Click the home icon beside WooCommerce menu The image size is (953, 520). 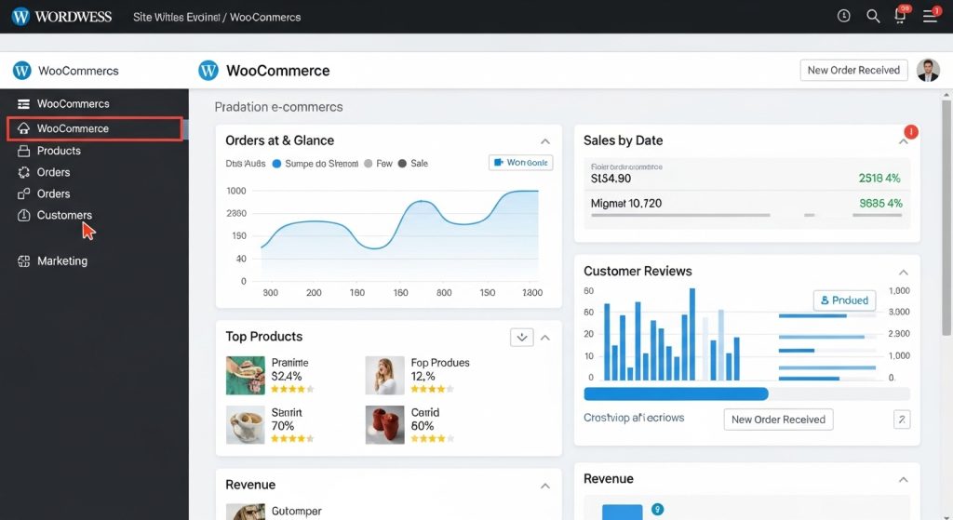tap(23, 128)
